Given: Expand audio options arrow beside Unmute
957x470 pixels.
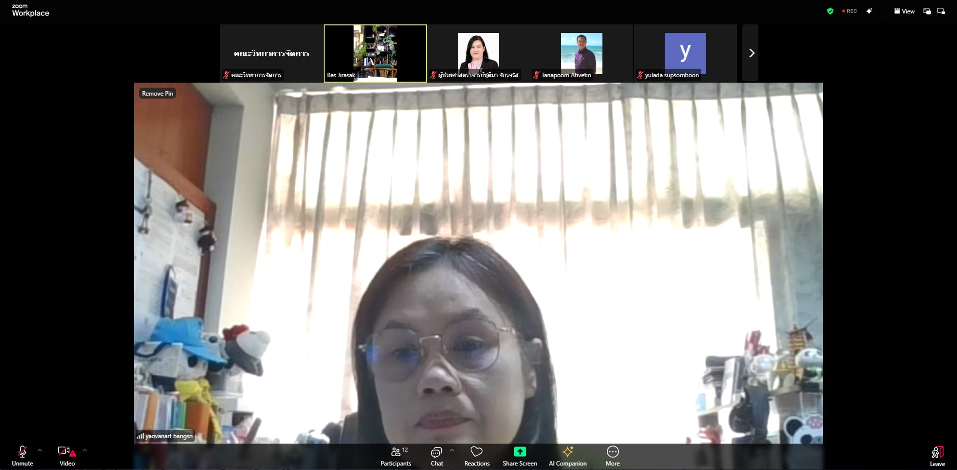Looking at the screenshot, I should (x=40, y=451).
